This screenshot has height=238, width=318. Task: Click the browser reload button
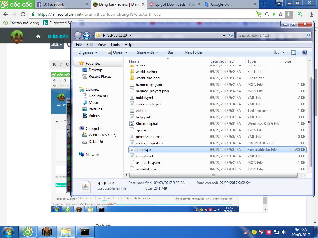coord(23,14)
